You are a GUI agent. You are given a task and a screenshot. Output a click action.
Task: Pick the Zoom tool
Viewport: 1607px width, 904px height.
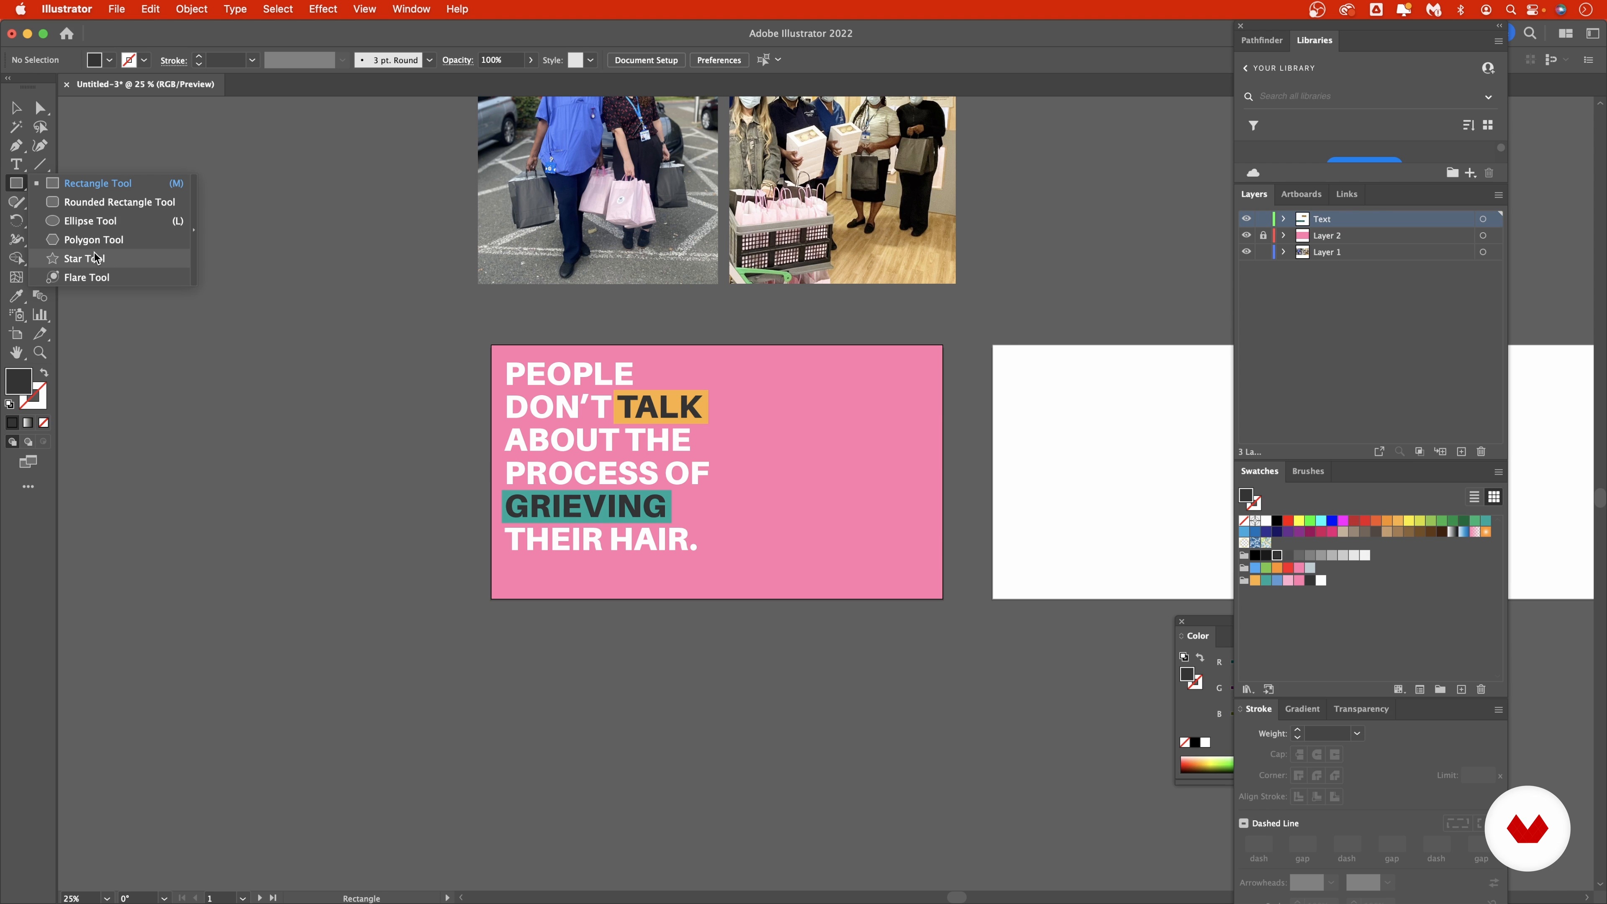point(40,352)
